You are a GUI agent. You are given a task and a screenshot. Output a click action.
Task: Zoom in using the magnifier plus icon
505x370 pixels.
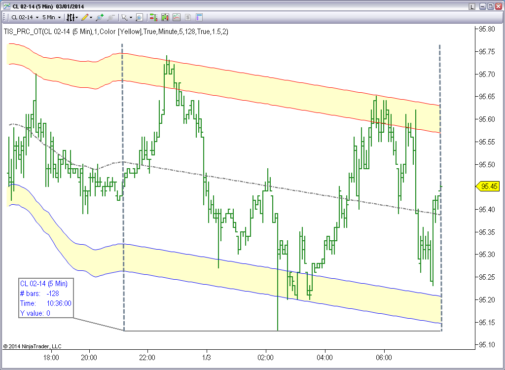point(100,17)
